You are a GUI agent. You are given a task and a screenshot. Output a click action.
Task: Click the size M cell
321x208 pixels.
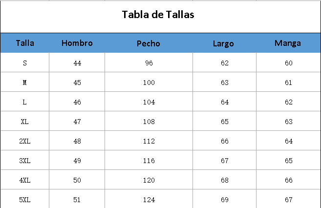pos(25,83)
